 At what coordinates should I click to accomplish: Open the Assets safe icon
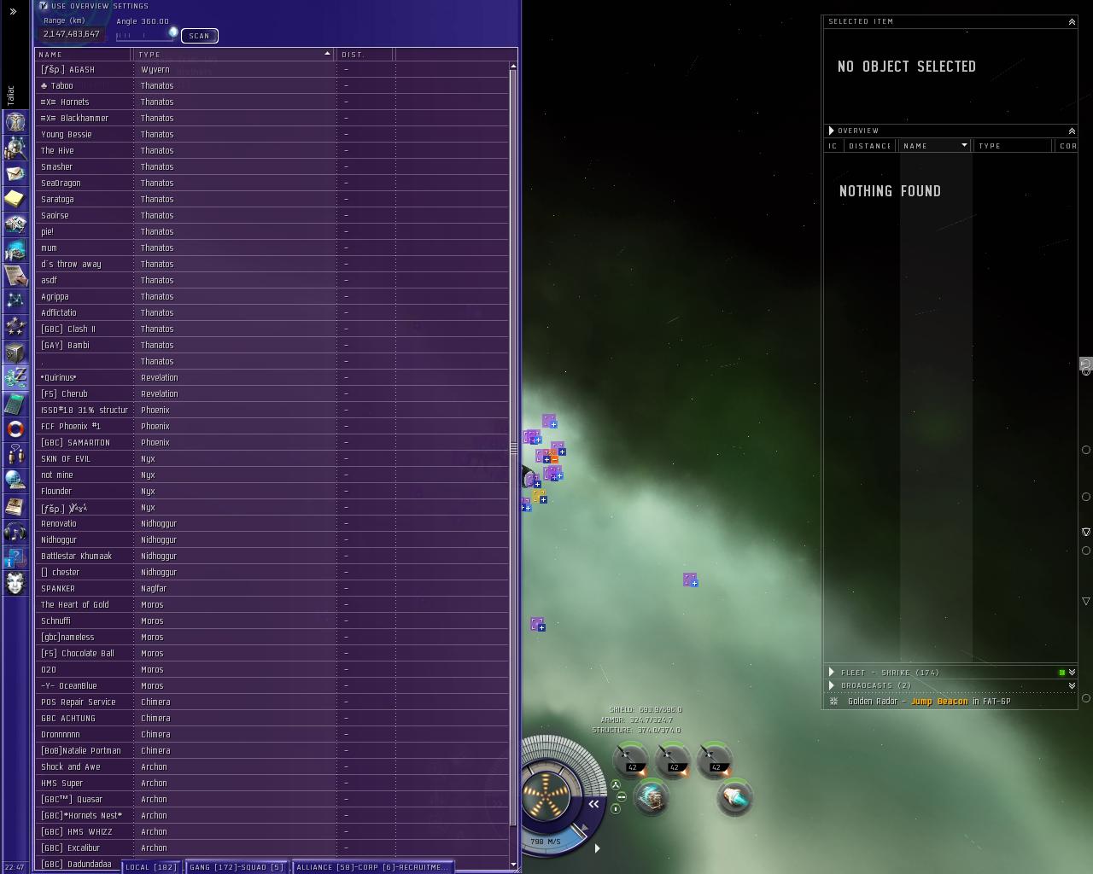coord(15,353)
